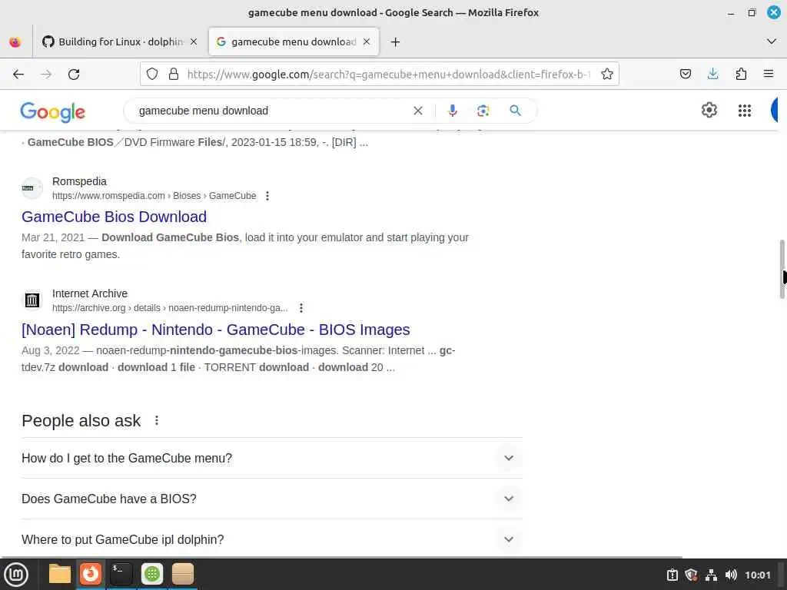Save the page to Pocket

685,75
